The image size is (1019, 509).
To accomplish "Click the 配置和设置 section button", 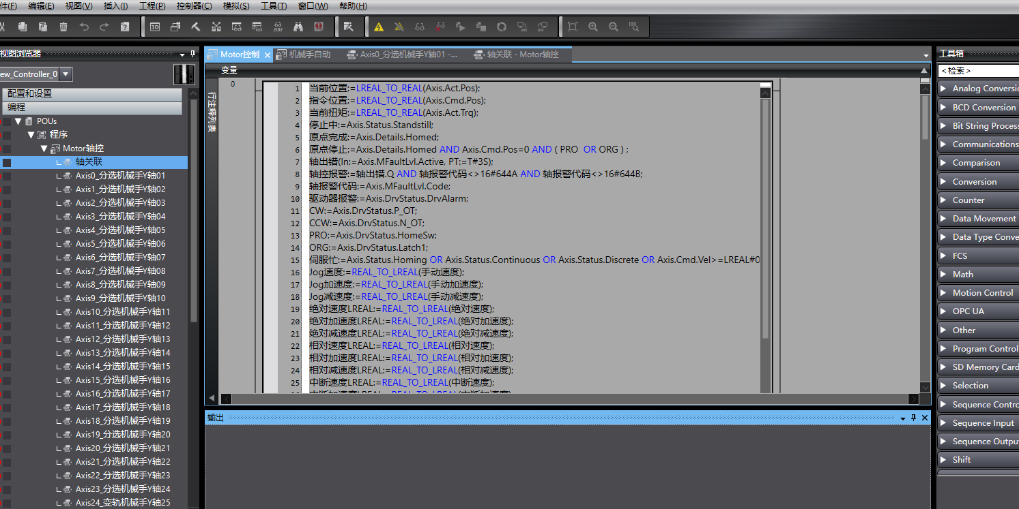I will tap(91, 94).
